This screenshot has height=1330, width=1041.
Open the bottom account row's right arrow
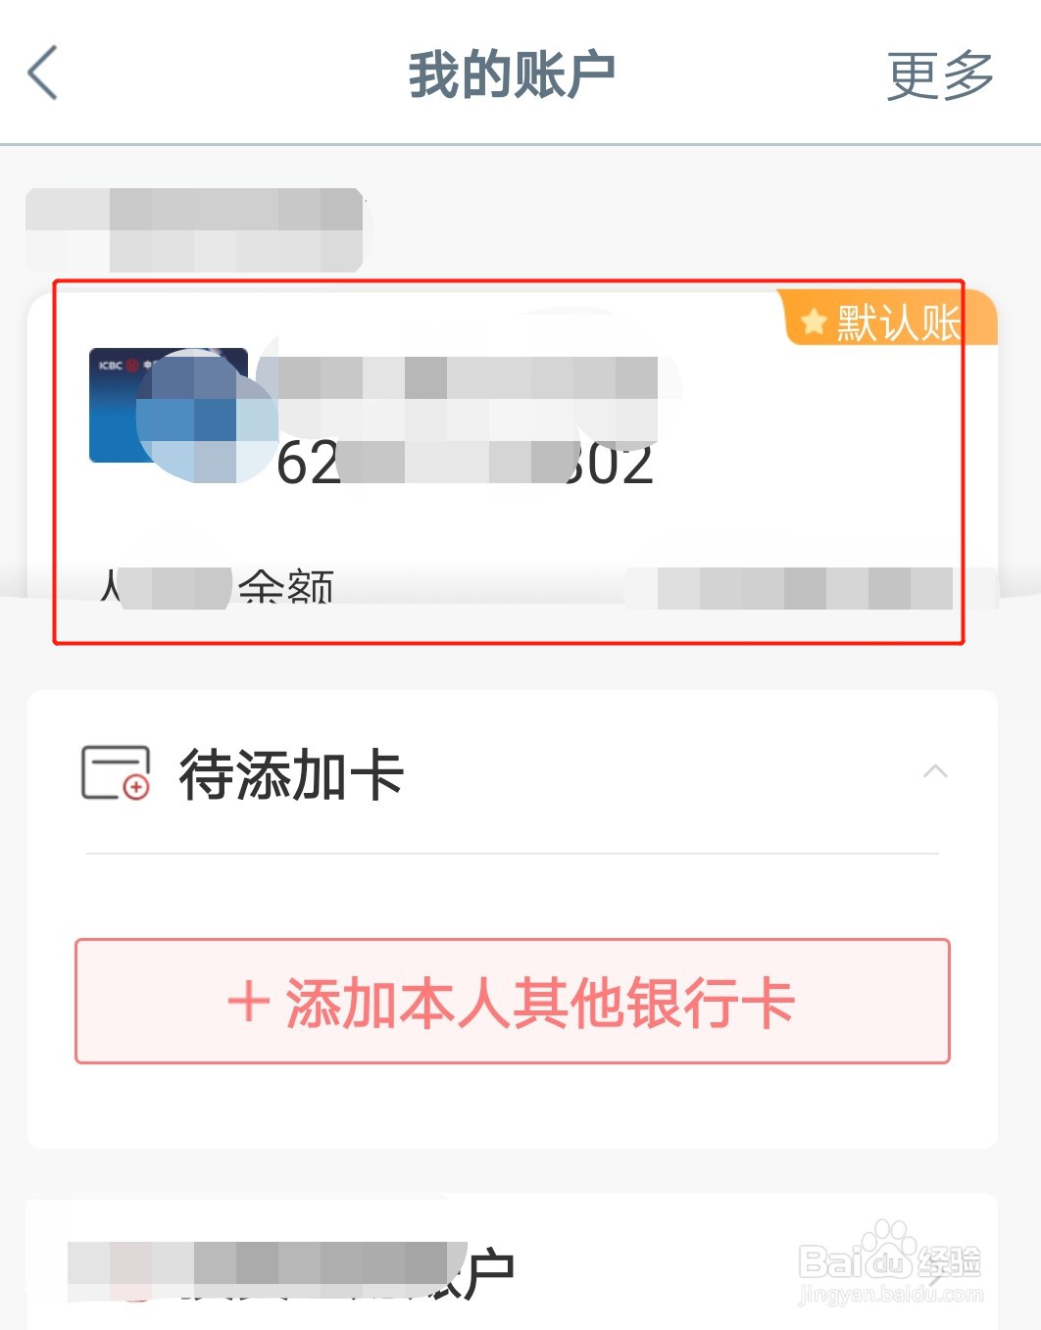(x=938, y=1272)
